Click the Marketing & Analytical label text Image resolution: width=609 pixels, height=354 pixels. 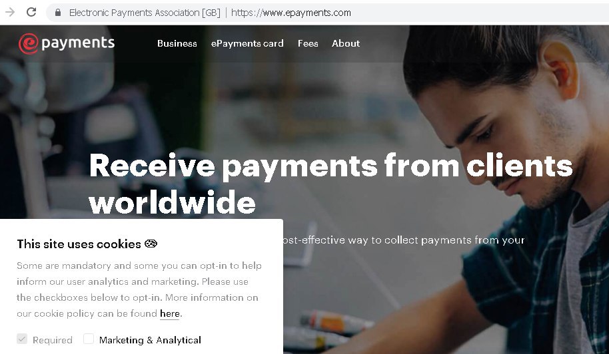[150, 340]
